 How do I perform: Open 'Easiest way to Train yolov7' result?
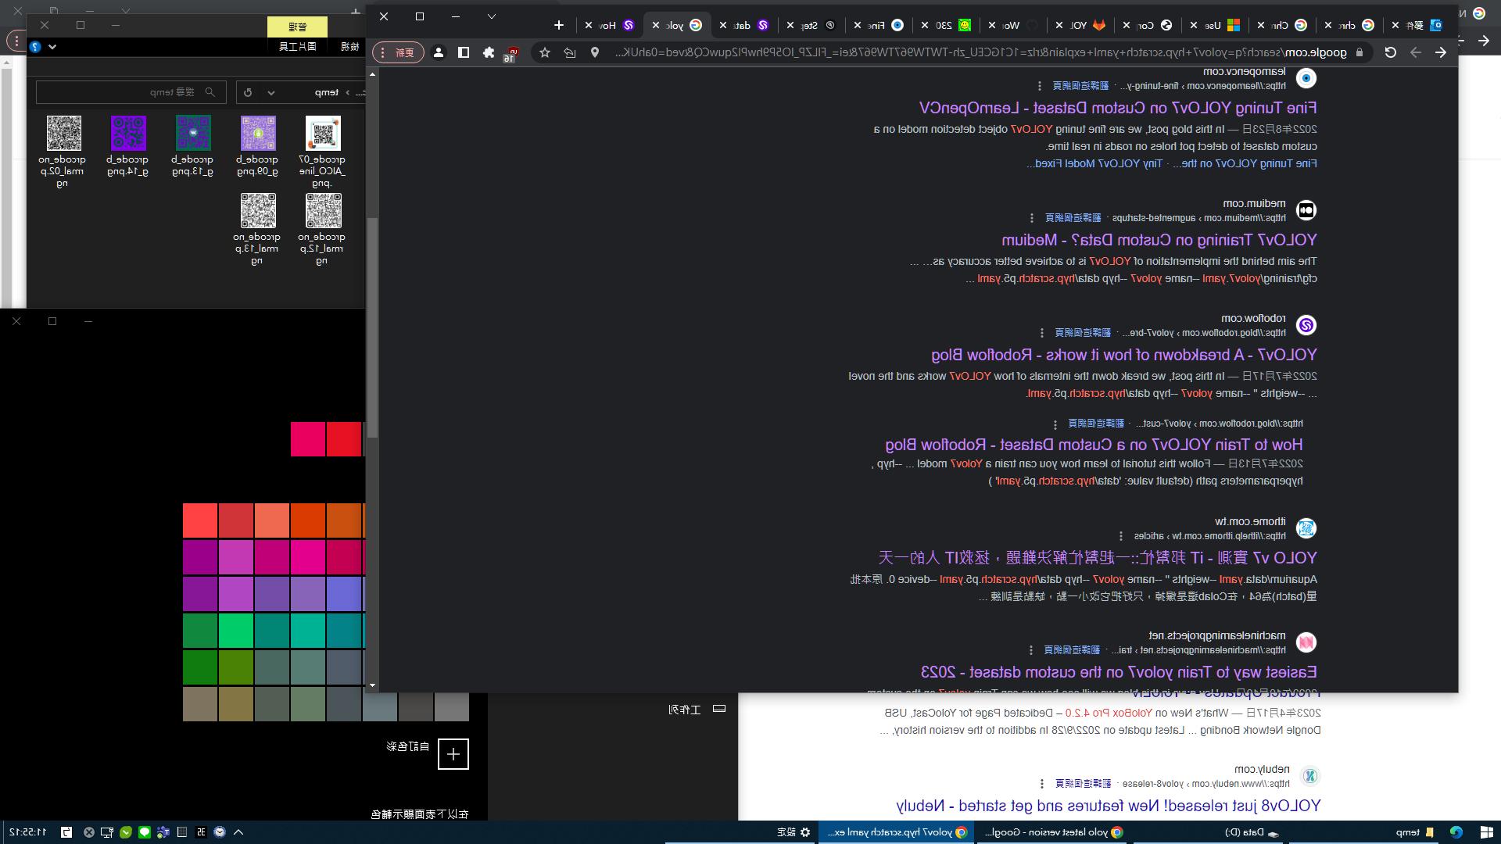[1119, 672]
